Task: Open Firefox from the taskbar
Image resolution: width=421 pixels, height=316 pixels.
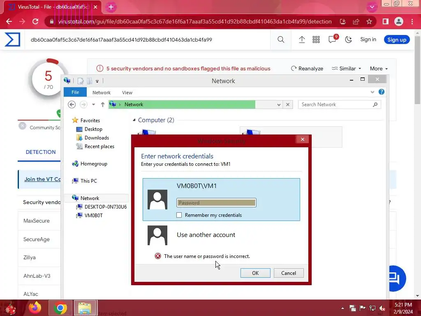Action: (35, 308)
